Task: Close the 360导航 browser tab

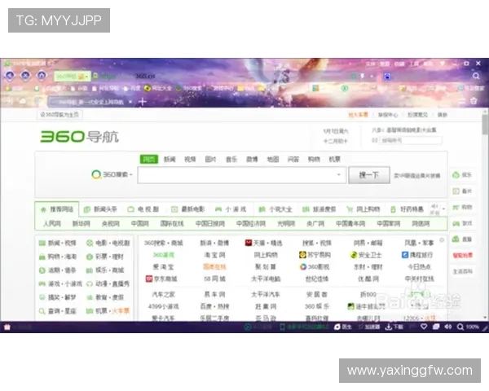Action: [130, 102]
